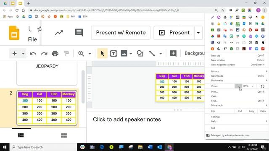The width and height of the screenshot is (269, 151).
Task: Expand the line type dropdown arrow
Action: (x=161, y=54)
